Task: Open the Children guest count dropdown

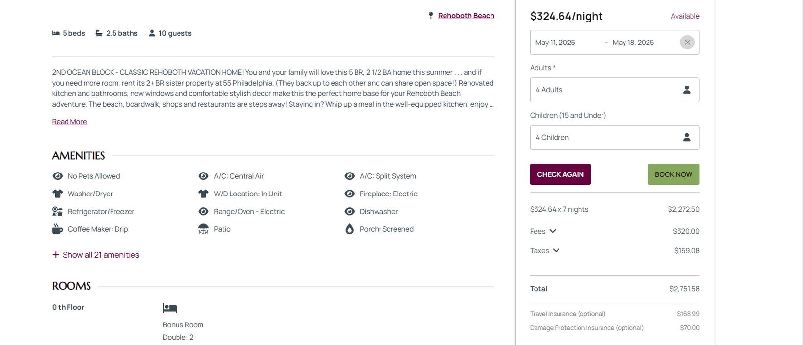Action: click(614, 137)
